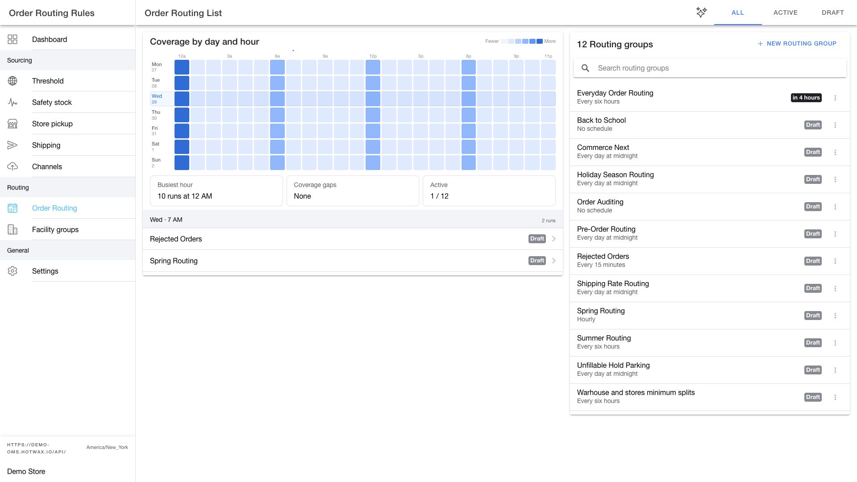Open Pre-Order Routing group

tap(709, 234)
